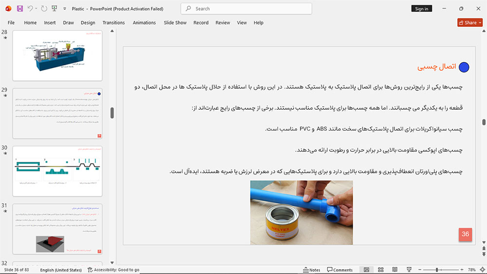Image resolution: width=487 pixels, height=274 pixels.
Task: Switch to Slide Sorter view icon
Action: (x=381, y=270)
